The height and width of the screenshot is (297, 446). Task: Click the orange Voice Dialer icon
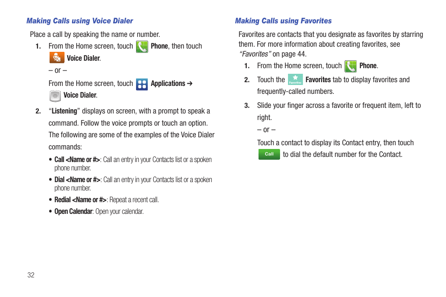(57, 57)
